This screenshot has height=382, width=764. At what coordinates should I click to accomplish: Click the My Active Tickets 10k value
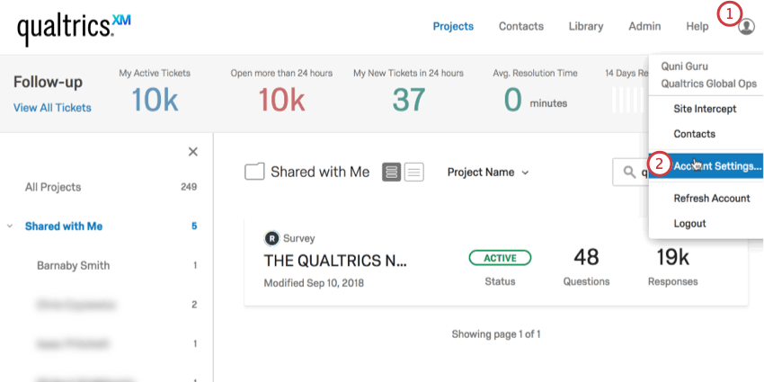[x=155, y=100]
